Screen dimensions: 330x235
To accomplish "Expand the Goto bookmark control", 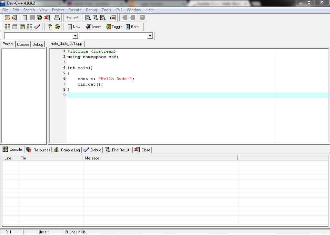I will pyautogui.click(x=133, y=27).
